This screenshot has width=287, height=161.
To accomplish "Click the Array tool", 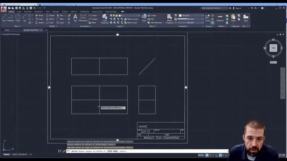I will (61, 23).
